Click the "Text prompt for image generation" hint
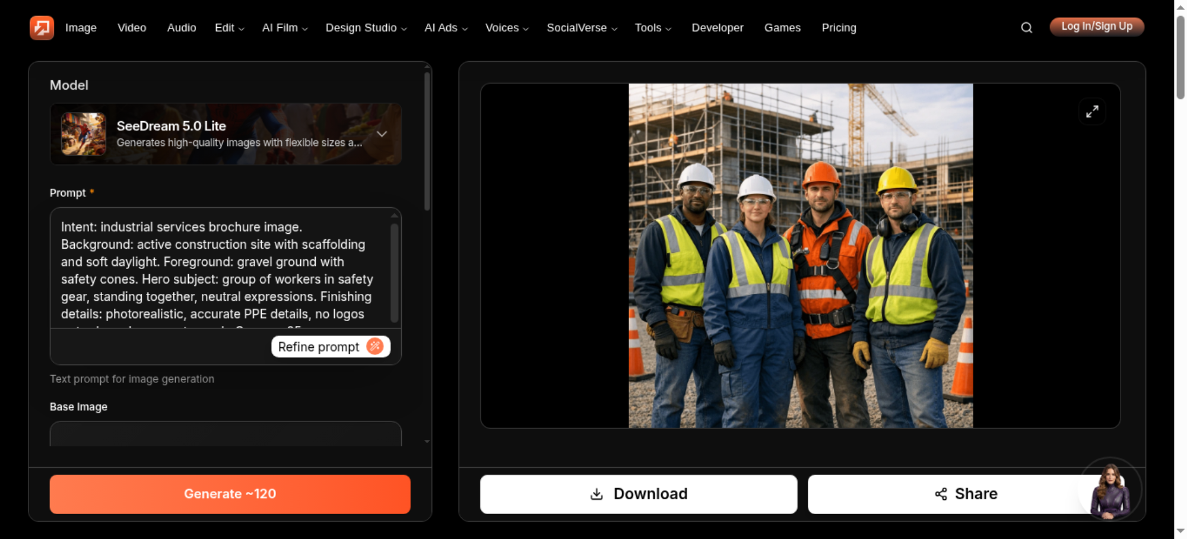Viewport: 1187px width, 539px height. pyautogui.click(x=132, y=379)
